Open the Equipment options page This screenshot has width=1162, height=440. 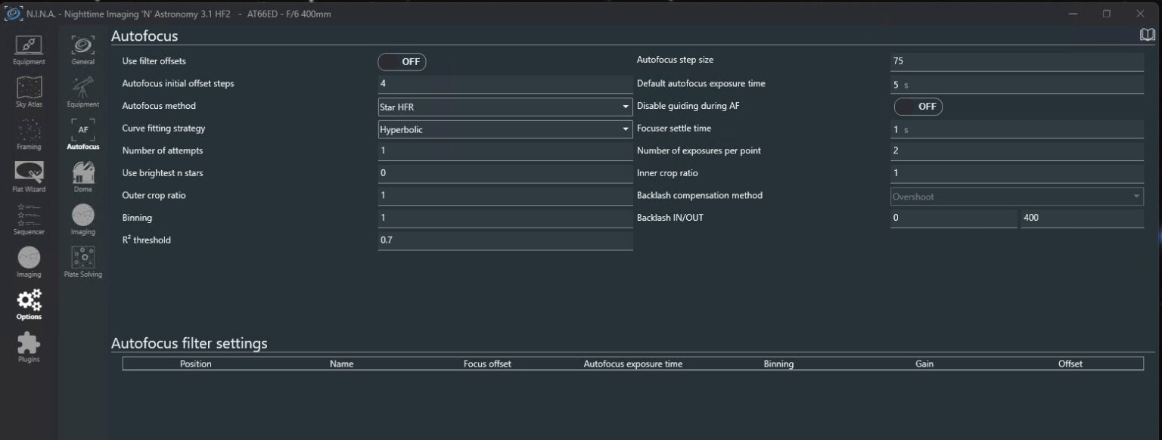[82, 91]
